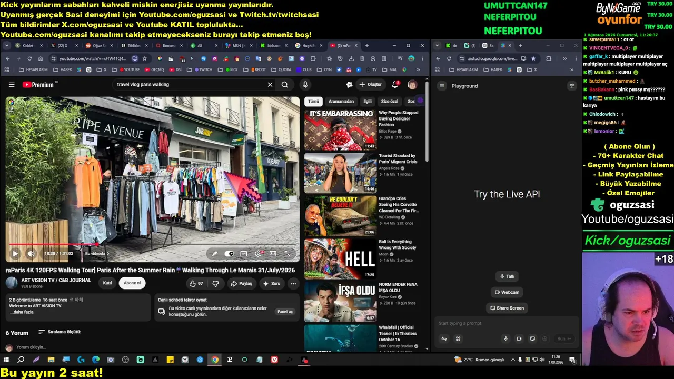Start the Talk option in AI Studio
The image size is (674, 379).
tap(508, 276)
